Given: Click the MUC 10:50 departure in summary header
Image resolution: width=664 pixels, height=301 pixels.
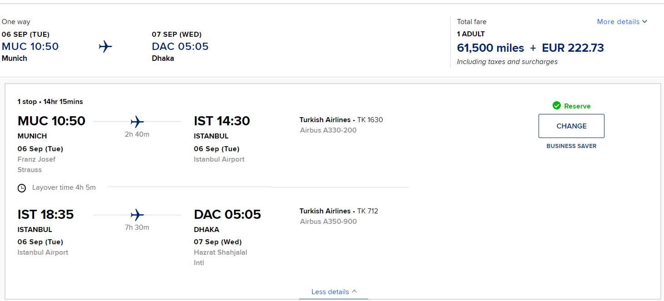Looking at the screenshot, I should (30, 46).
